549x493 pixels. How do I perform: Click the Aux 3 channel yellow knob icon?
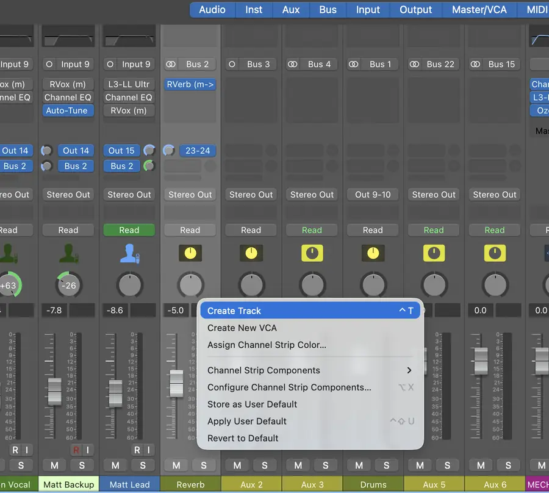tap(312, 253)
